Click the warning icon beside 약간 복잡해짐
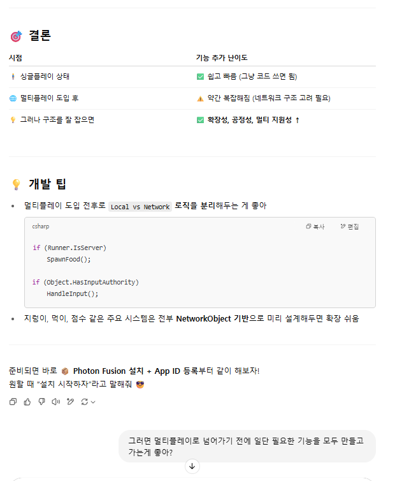This screenshot has width=395, height=481. coord(201,98)
